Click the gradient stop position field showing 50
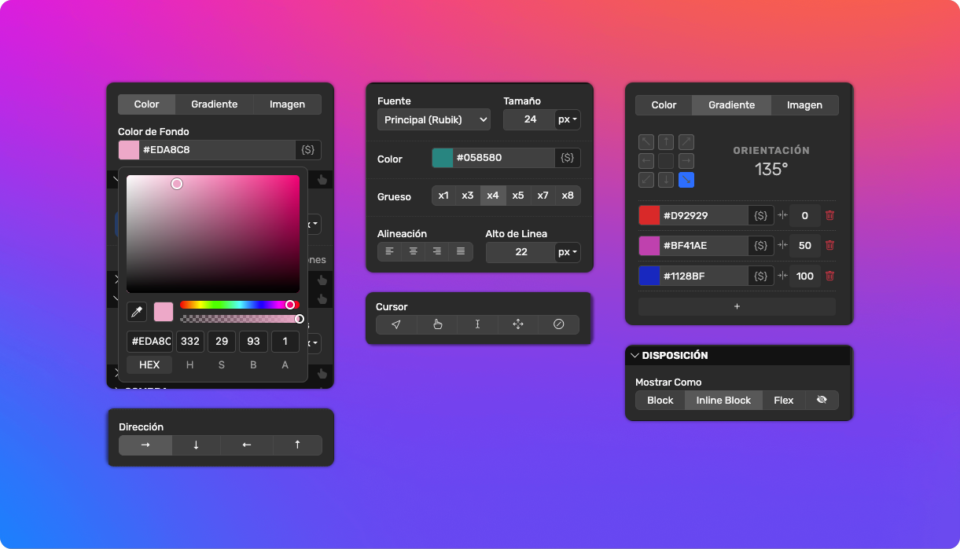Viewport: 960px width, 549px height. pyautogui.click(x=805, y=246)
